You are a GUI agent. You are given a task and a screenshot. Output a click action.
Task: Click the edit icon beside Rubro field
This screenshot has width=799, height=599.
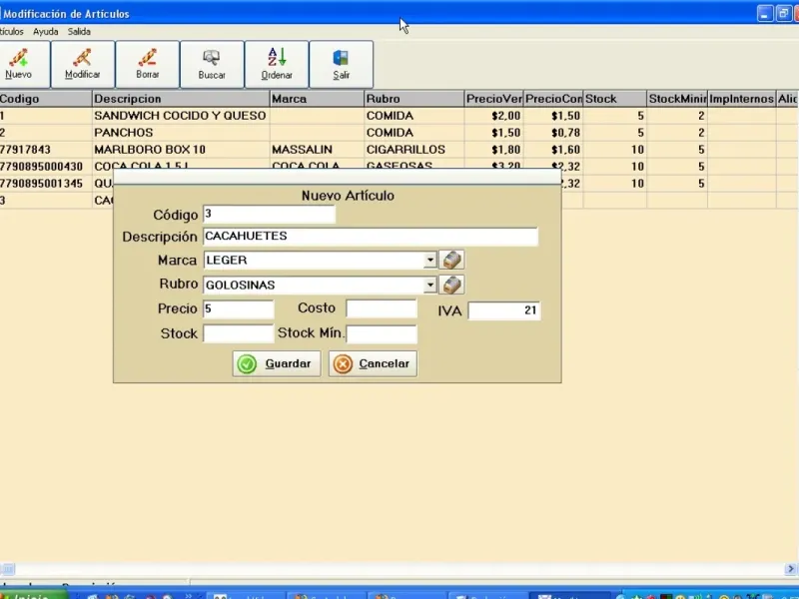[452, 285]
